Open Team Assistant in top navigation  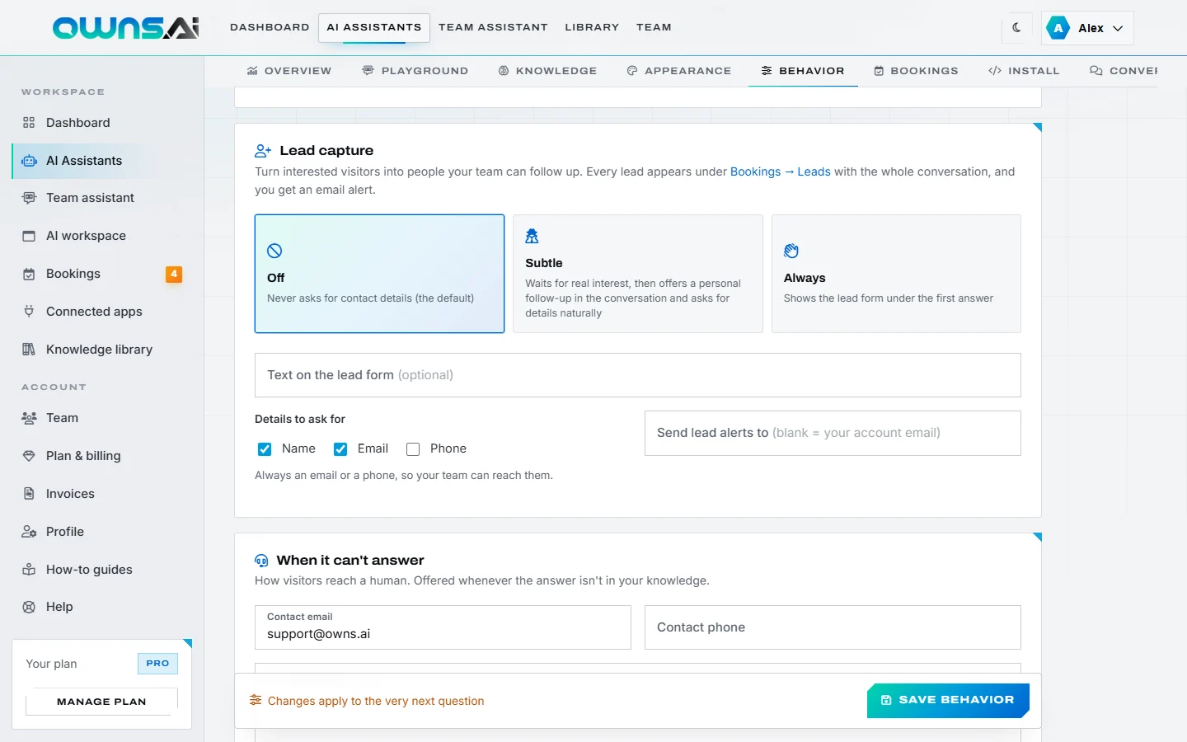[493, 27]
